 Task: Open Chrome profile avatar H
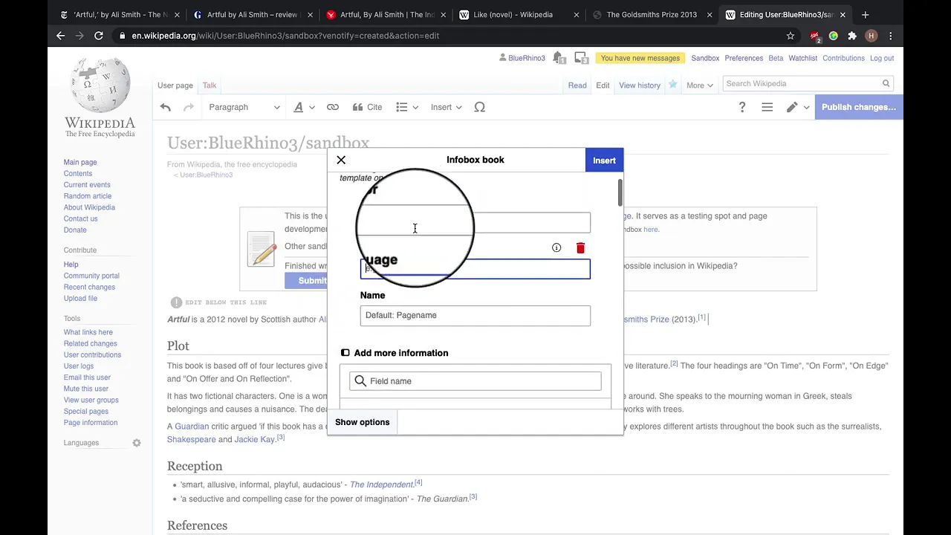[x=872, y=36]
